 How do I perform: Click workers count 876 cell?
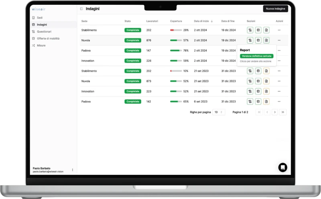point(148,41)
